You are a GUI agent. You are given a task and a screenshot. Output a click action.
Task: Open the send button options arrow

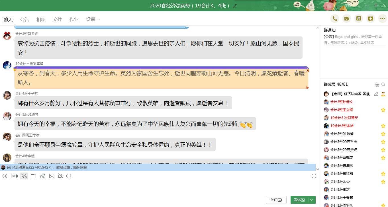(312, 200)
